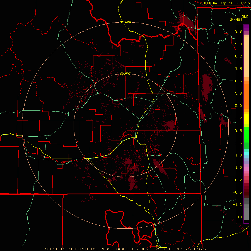Click the 13:25 timestamp
Viewport: 251px width, 251px height.
[x=199, y=249]
